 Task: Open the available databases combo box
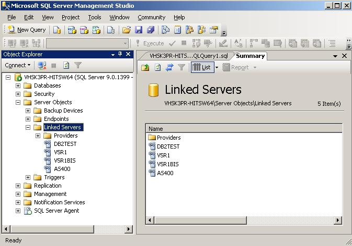pos(87,43)
